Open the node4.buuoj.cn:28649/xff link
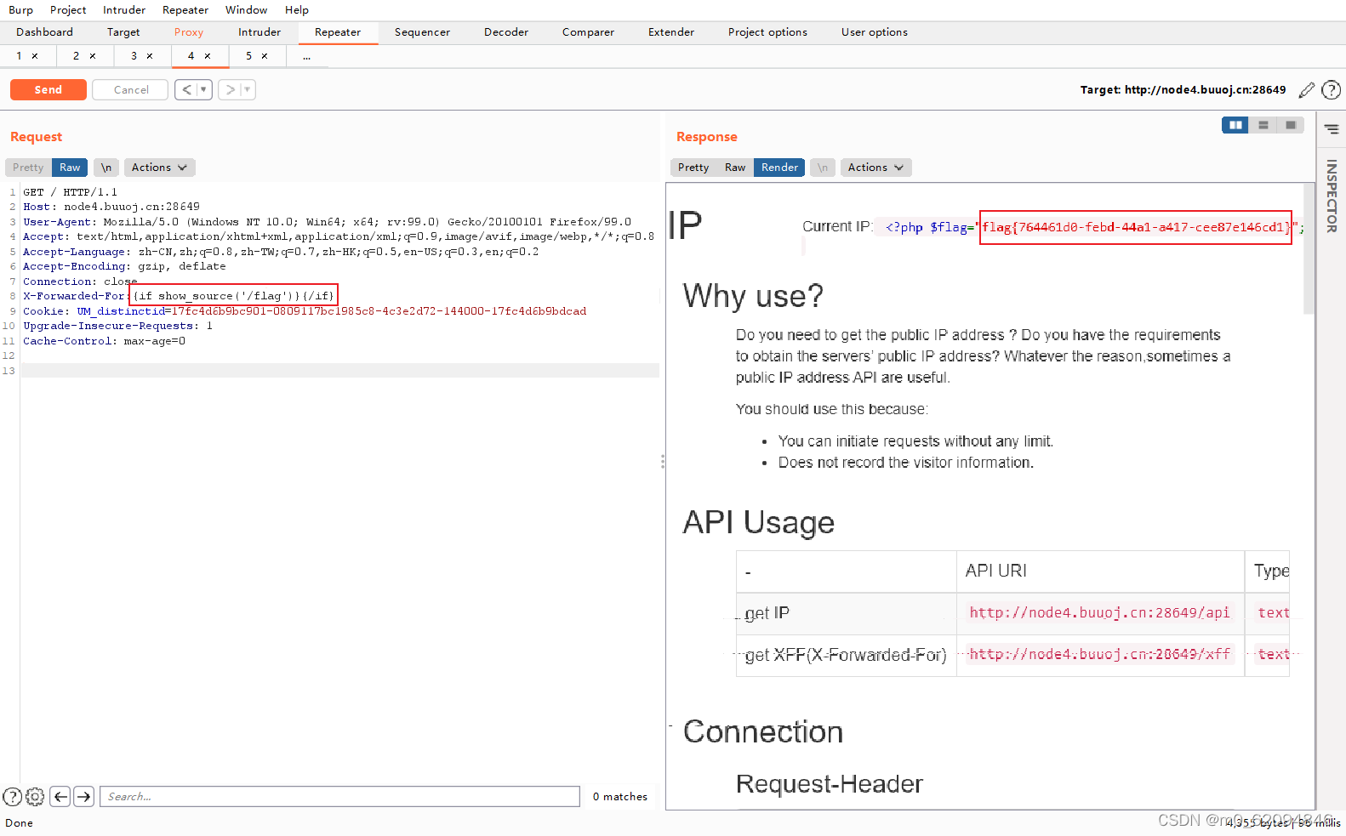Viewport: 1346px width, 836px height. [1099, 654]
